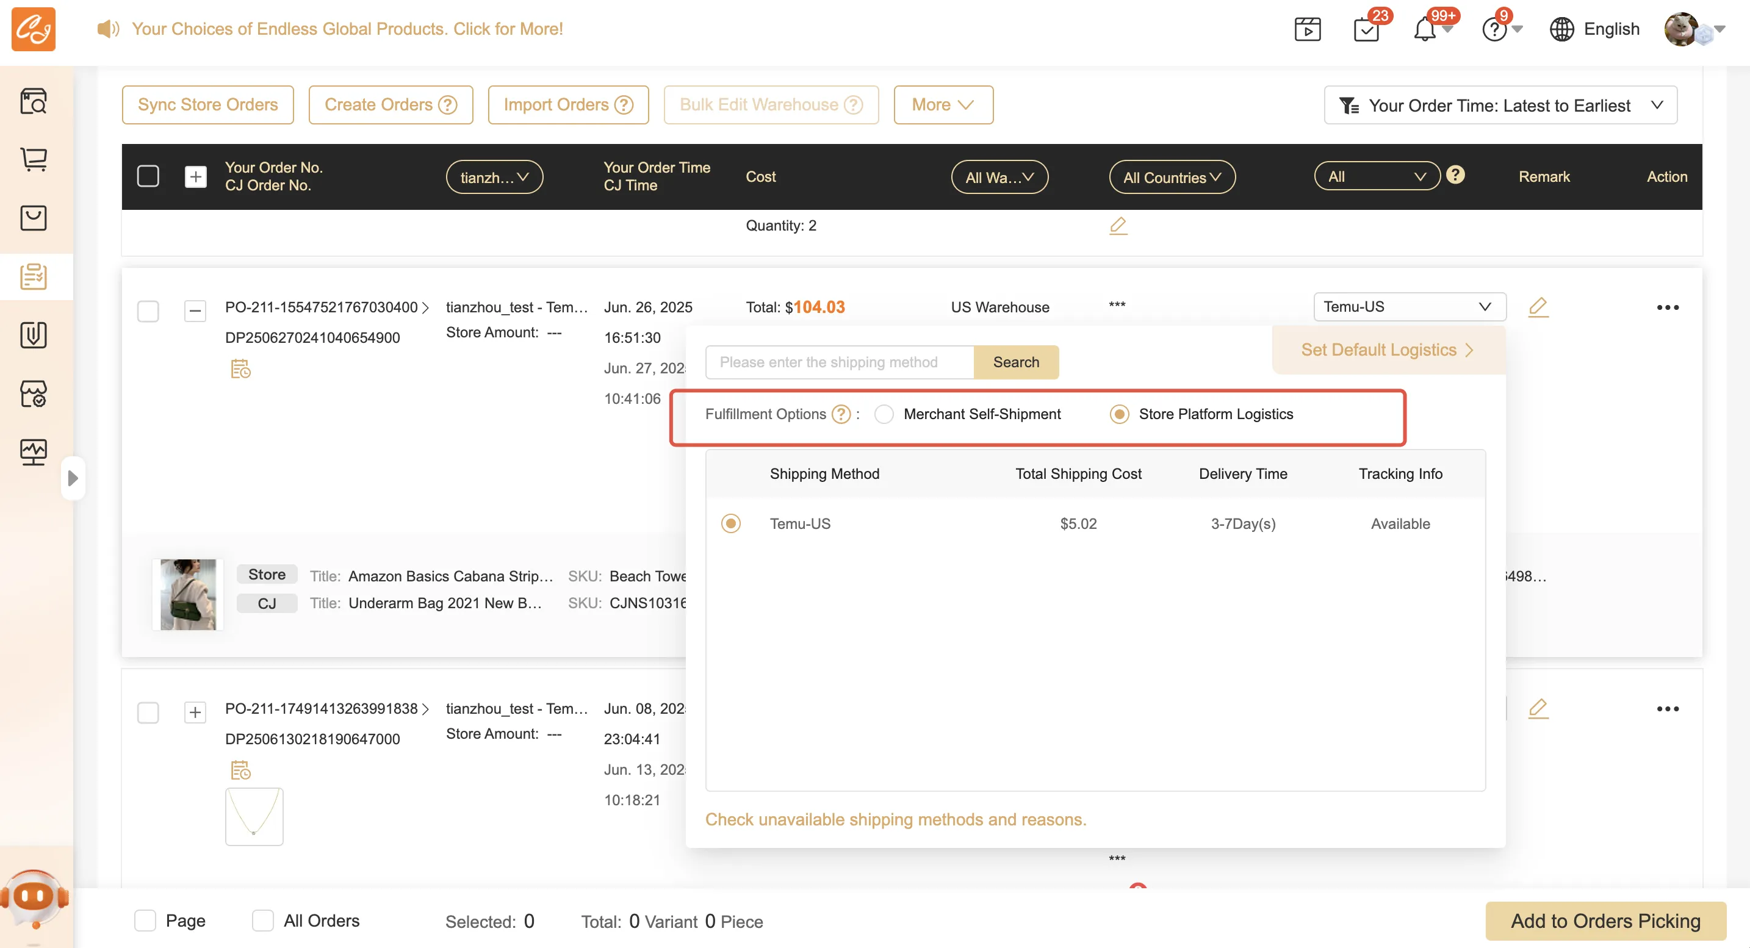Viewport: 1750px width, 948px height.
Task: Click Check unavailable shipping methods link
Action: pyautogui.click(x=895, y=820)
